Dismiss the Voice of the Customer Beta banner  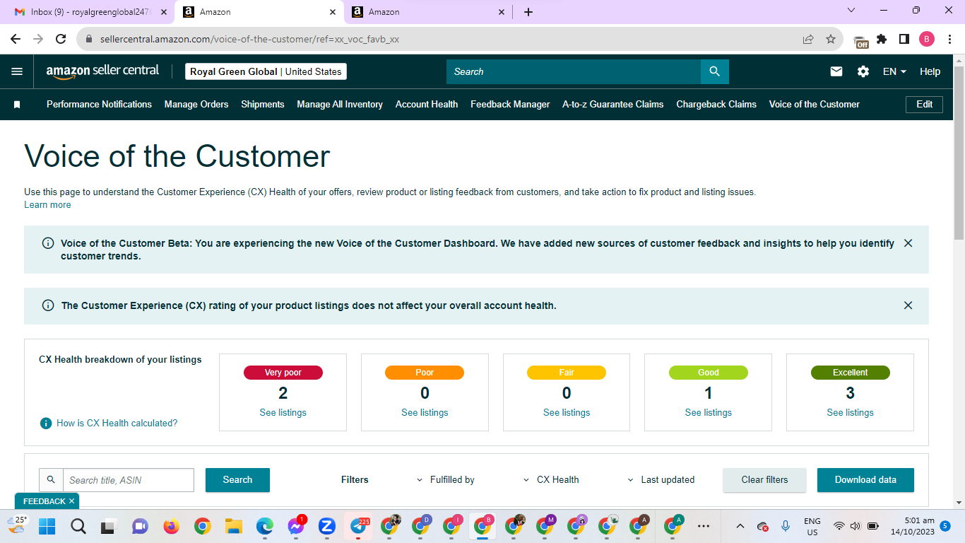coord(908,243)
